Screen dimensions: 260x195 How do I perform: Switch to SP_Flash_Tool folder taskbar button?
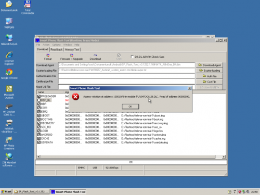(x=31, y=191)
